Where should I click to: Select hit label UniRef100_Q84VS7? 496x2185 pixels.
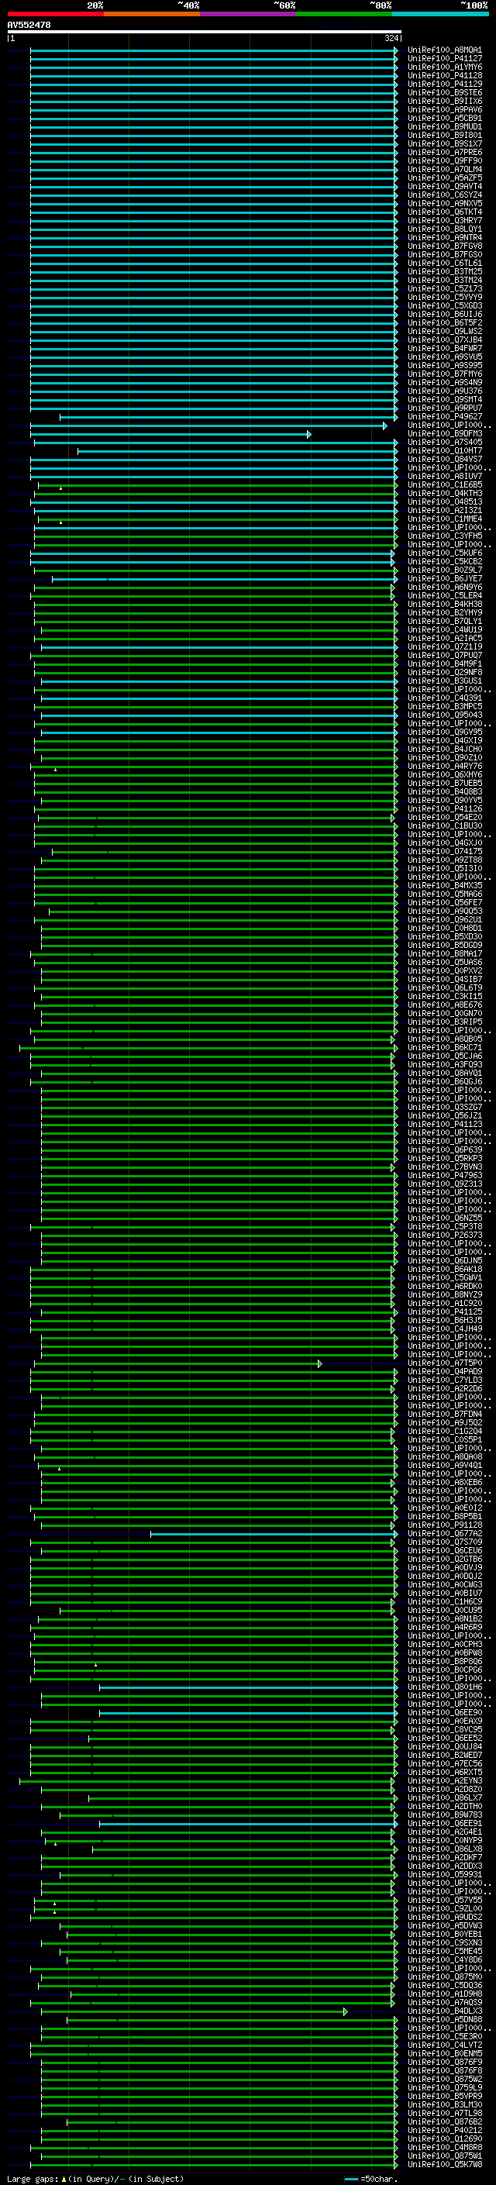click(444, 460)
